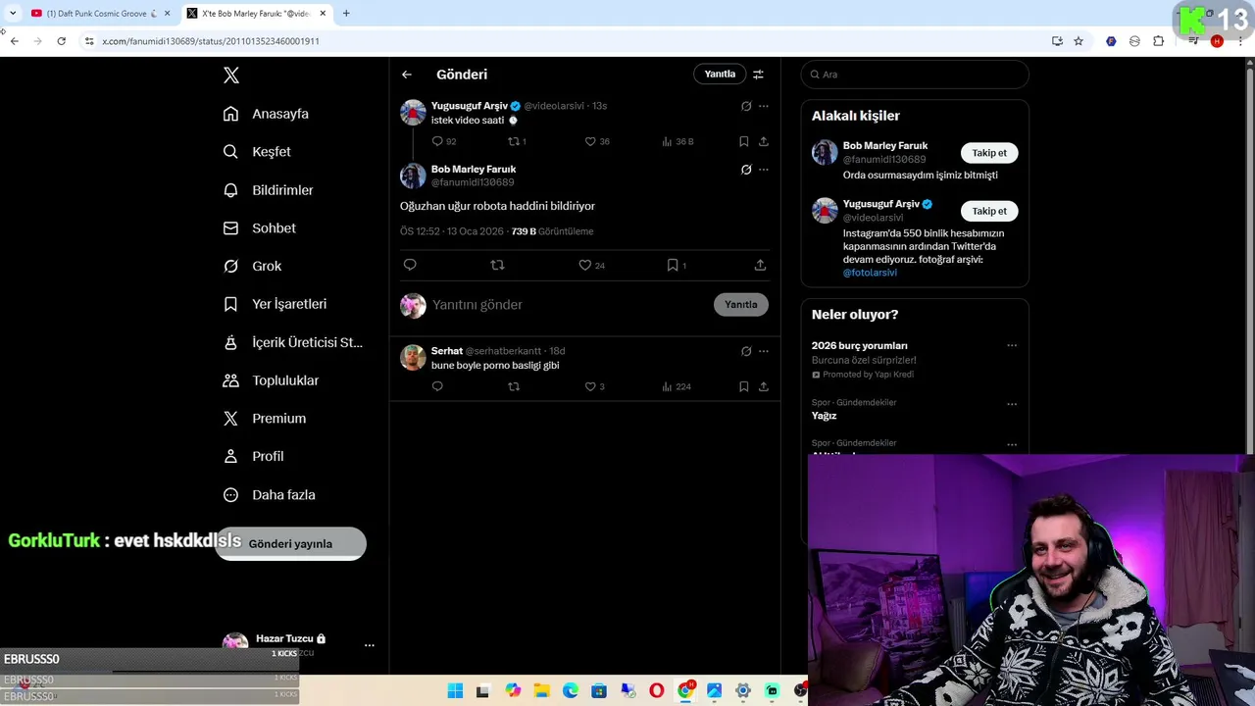Click Grok icon on Serhat reply

746,351
